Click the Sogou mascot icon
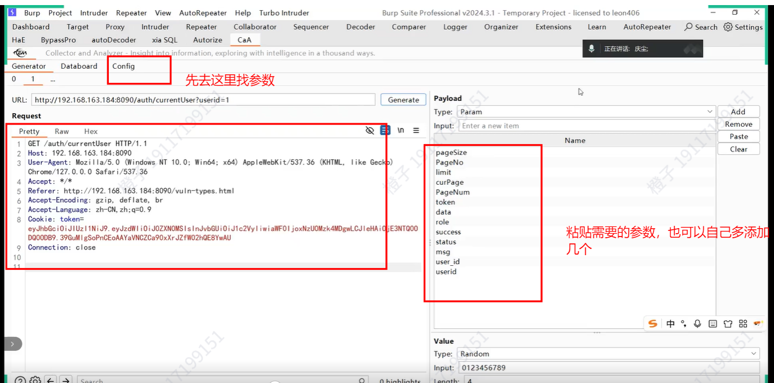Viewport: 774px width, 383px height. [758, 323]
